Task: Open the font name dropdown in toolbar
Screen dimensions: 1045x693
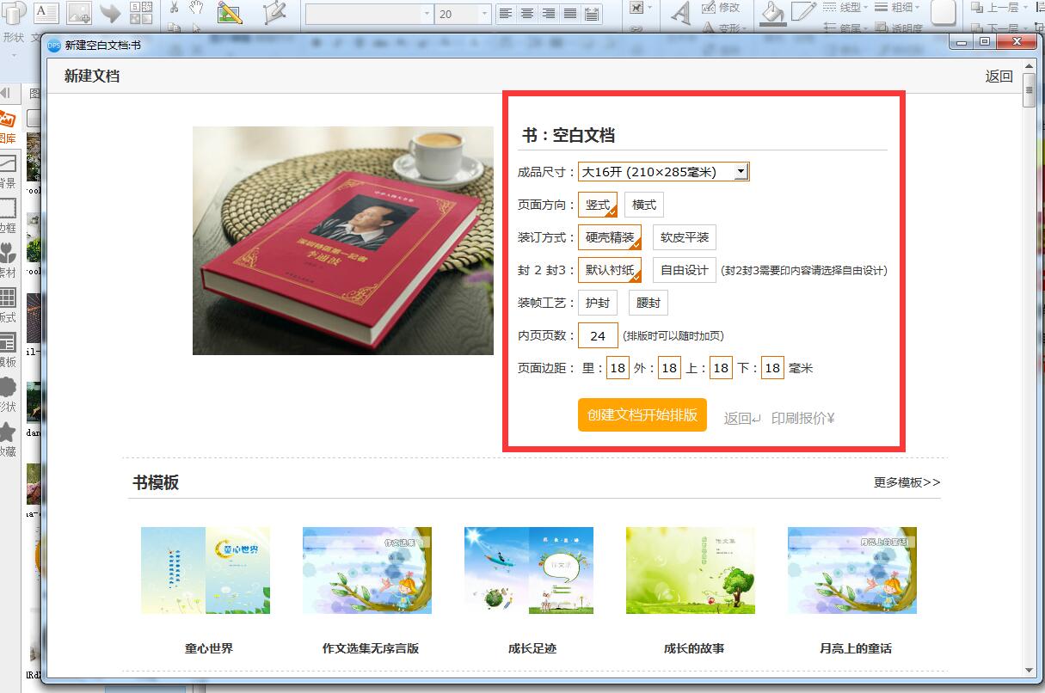Action: pyautogui.click(x=427, y=14)
